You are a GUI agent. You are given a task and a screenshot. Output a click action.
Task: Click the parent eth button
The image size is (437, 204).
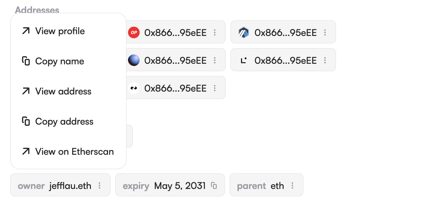[x=262, y=185]
